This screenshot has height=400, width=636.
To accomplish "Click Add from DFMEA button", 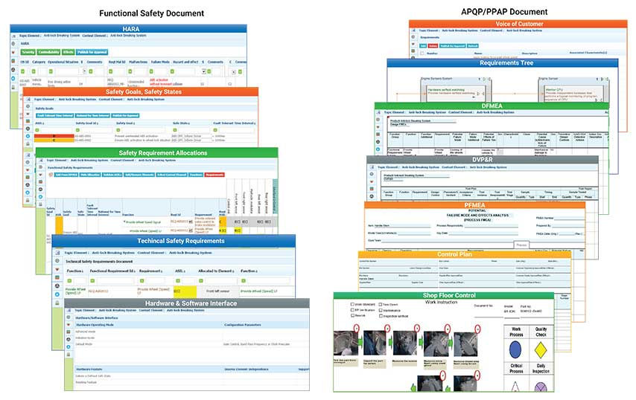I will tap(66, 175).
